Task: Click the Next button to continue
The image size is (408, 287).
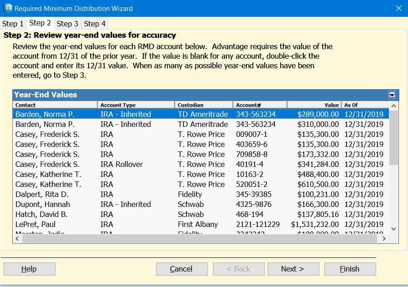Action: click(x=293, y=269)
